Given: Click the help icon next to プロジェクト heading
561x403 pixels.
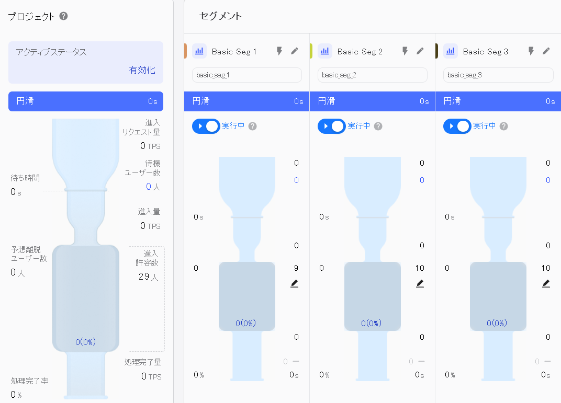Looking at the screenshot, I should (x=63, y=16).
